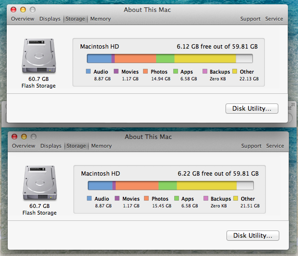Minimize the upper About This Mac window
Image resolution: width=298 pixels, height=256 pixels.
(23, 10)
